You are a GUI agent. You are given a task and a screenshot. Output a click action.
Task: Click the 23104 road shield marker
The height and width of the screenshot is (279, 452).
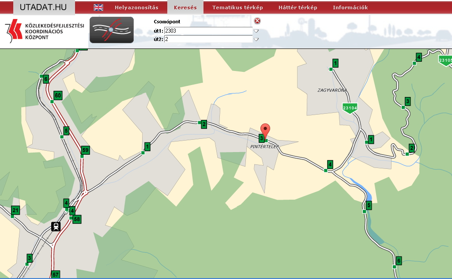350,107
